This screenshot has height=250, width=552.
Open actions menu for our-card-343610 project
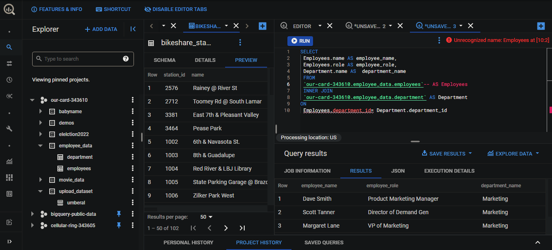(x=132, y=100)
